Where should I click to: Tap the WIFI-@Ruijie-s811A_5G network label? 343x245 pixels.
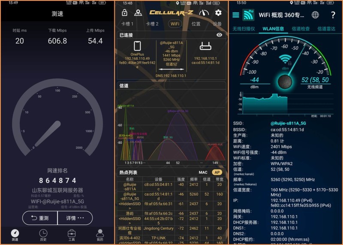[57, 201]
